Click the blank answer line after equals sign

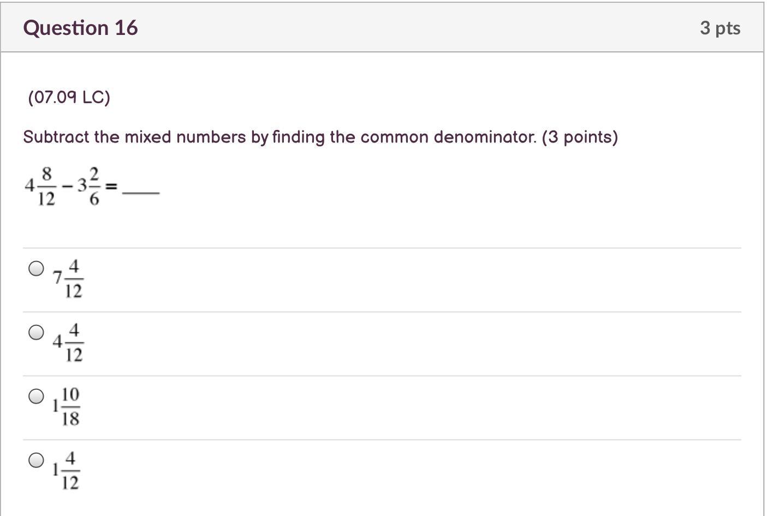point(141,192)
